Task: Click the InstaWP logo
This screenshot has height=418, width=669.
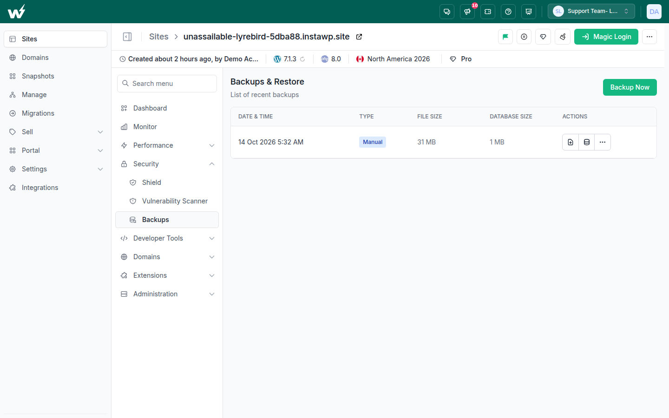Action: click(17, 11)
